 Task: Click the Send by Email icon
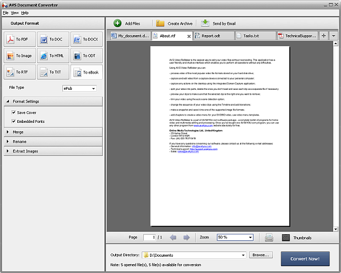[205, 23]
